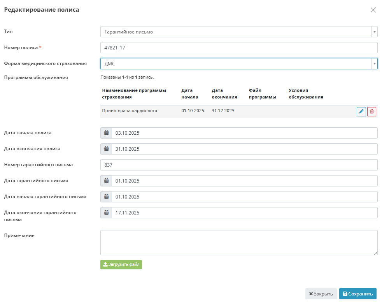Close the policy editing dialog with X

pos(373,10)
